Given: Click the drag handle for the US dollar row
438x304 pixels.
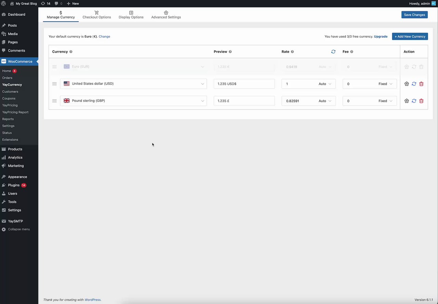Looking at the screenshot, I should (54, 84).
